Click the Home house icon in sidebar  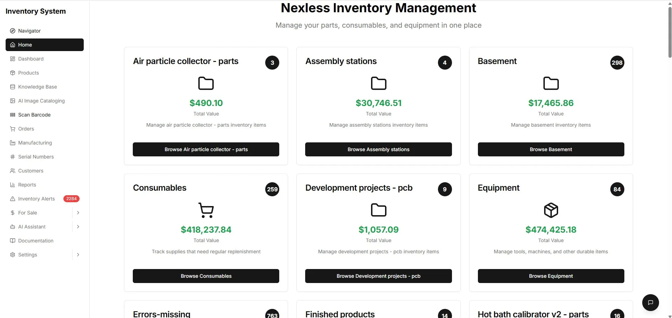click(13, 45)
